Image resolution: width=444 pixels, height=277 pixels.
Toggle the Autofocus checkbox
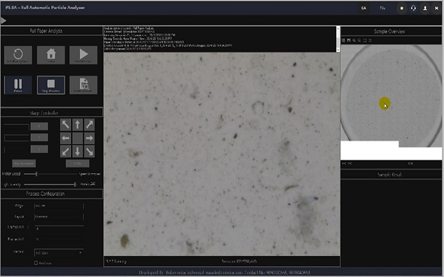pyautogui.click(x=36, y=263)
